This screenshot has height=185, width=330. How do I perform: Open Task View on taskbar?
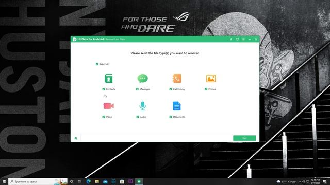point(80,181)
